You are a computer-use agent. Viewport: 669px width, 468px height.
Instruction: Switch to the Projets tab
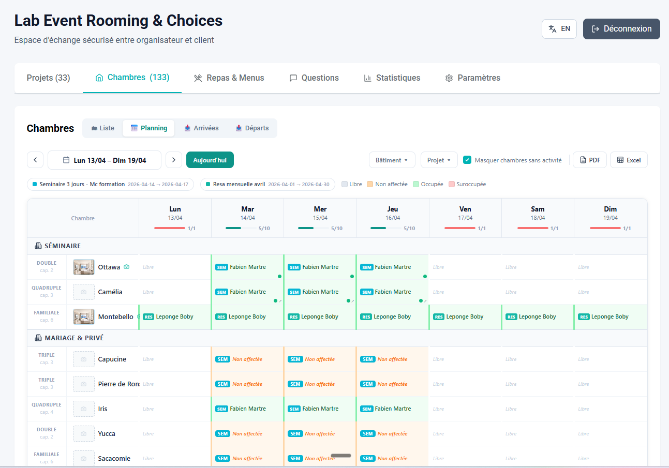[48, 78]
